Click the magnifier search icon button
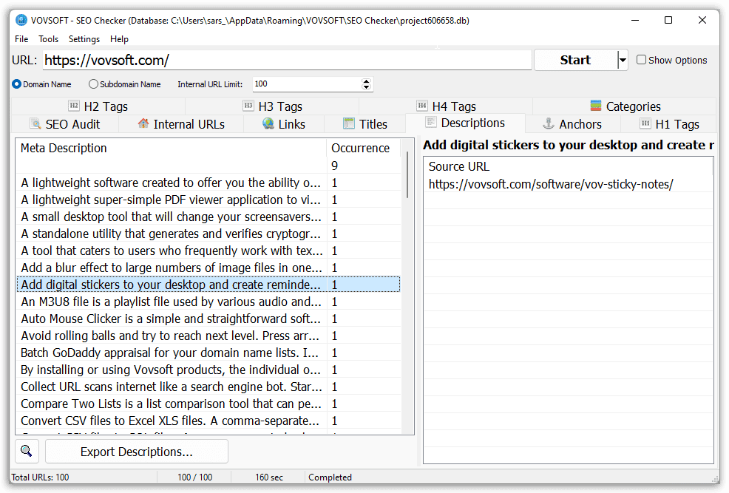 tap(27, 451)
